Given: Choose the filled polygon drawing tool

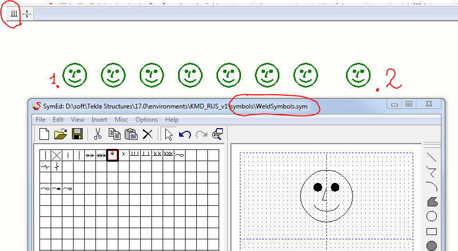Looking at the screenshot, I should click(432, 202).
